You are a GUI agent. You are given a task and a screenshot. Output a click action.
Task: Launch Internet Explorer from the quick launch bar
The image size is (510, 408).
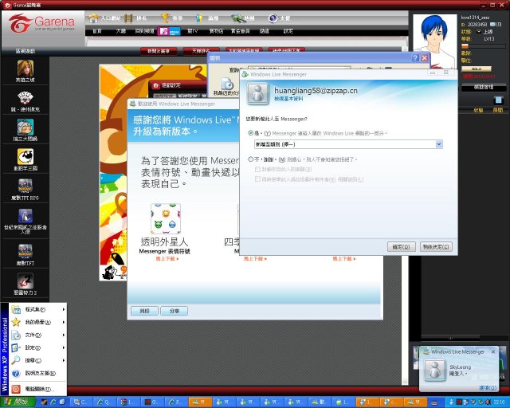coord(53,402)
